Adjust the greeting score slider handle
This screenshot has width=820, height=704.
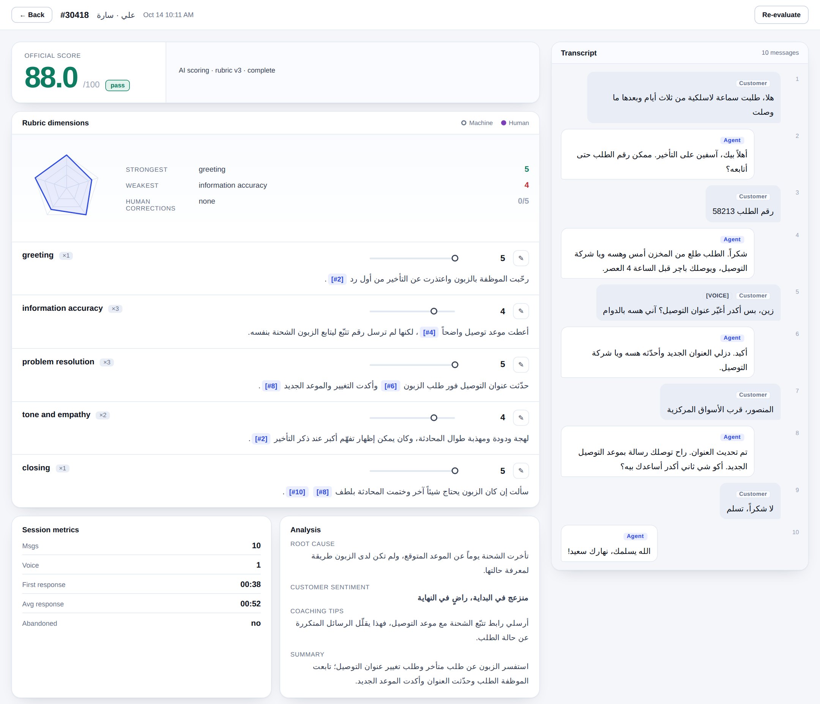click(x=455, y=258)
